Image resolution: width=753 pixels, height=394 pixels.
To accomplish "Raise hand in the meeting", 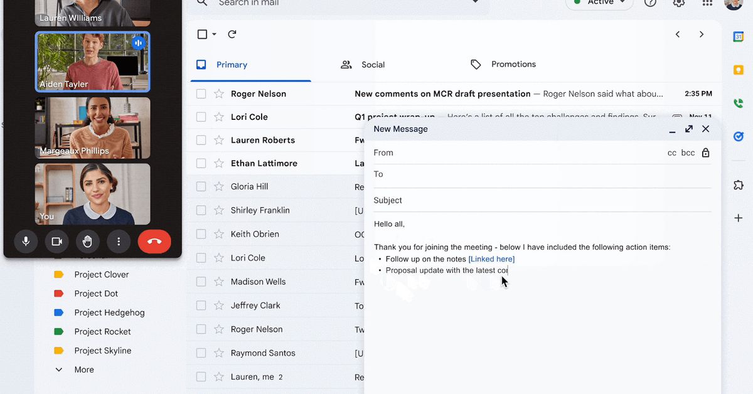I will pyautogui.click(x=87, y=242).
